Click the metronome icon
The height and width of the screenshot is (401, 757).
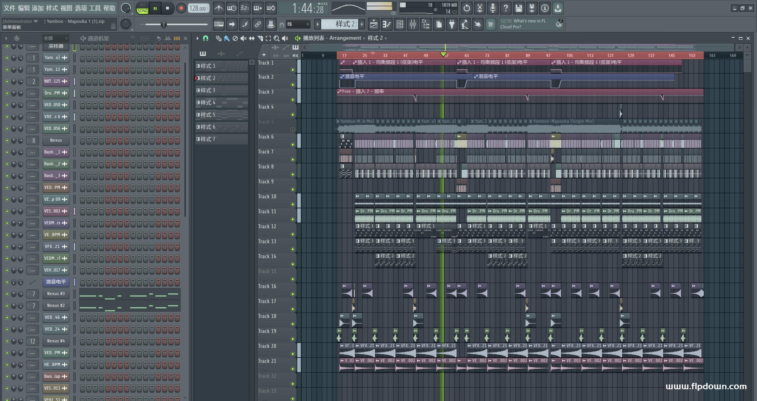(x=219, y=8)
